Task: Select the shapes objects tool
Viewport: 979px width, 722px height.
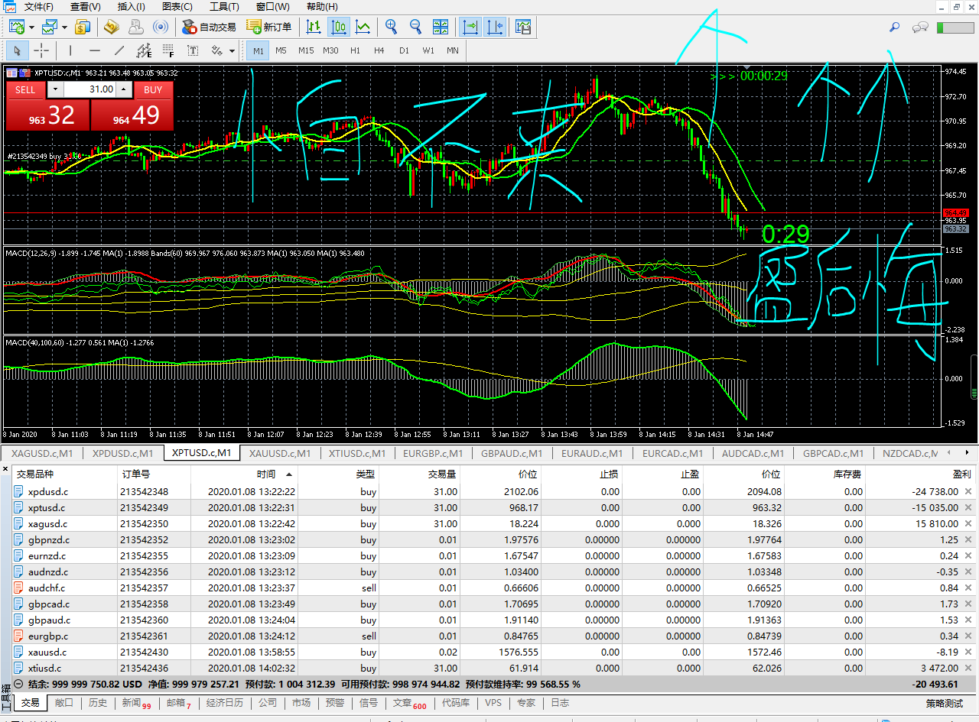Action: 216,51
